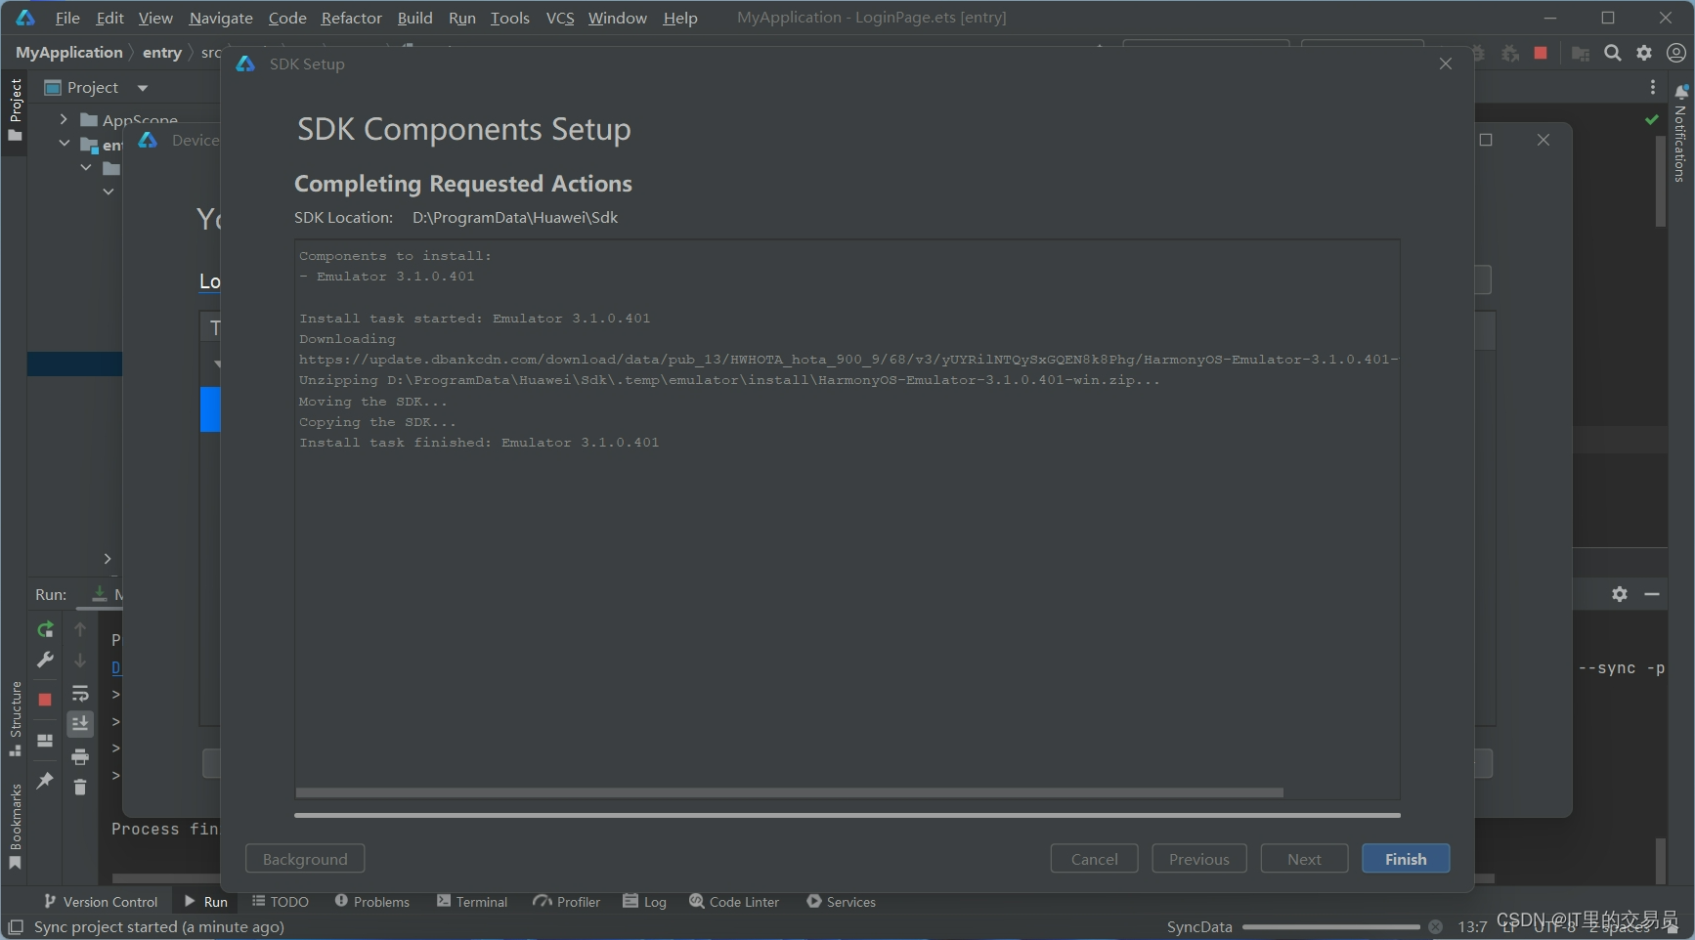Hide the Run panel with minus icon
Viewport: 1695px width, 940px height.
click(1652, 594)
